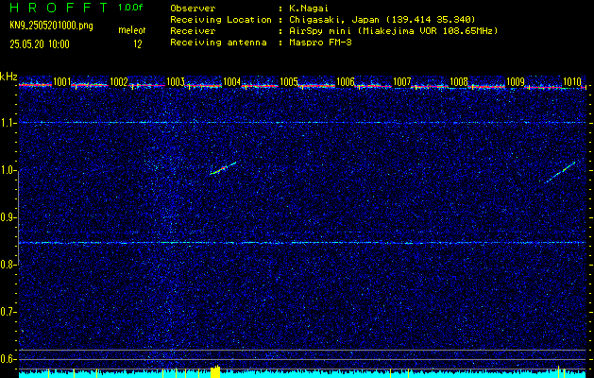Click time marker 1002
The width and height of the screenshot is (594, 378).
[119, 81]
